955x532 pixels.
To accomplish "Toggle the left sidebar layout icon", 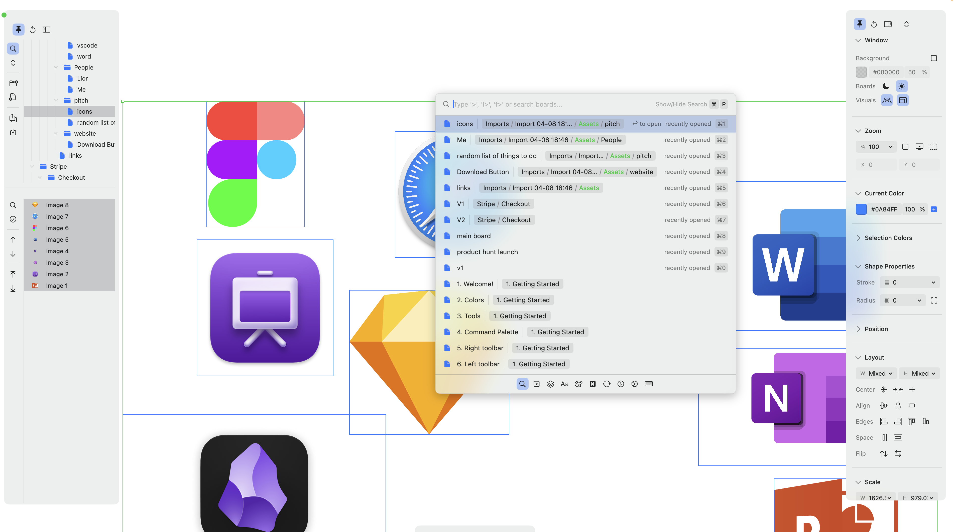I will 46,30.
